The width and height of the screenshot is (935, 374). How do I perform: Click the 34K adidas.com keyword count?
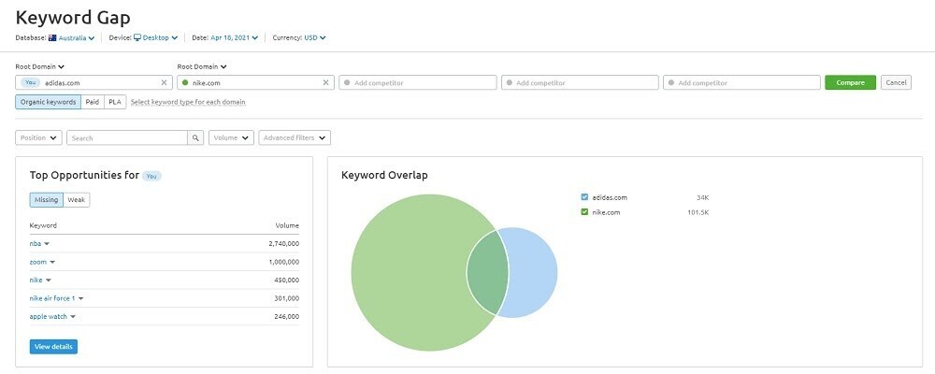[x=702, y=197]
